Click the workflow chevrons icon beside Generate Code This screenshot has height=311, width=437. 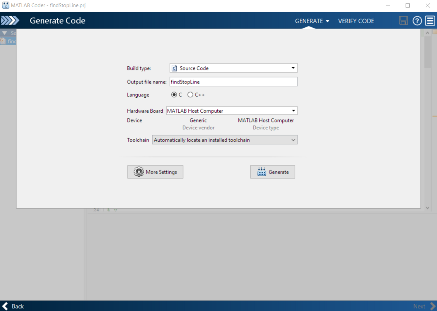(10, 21)
